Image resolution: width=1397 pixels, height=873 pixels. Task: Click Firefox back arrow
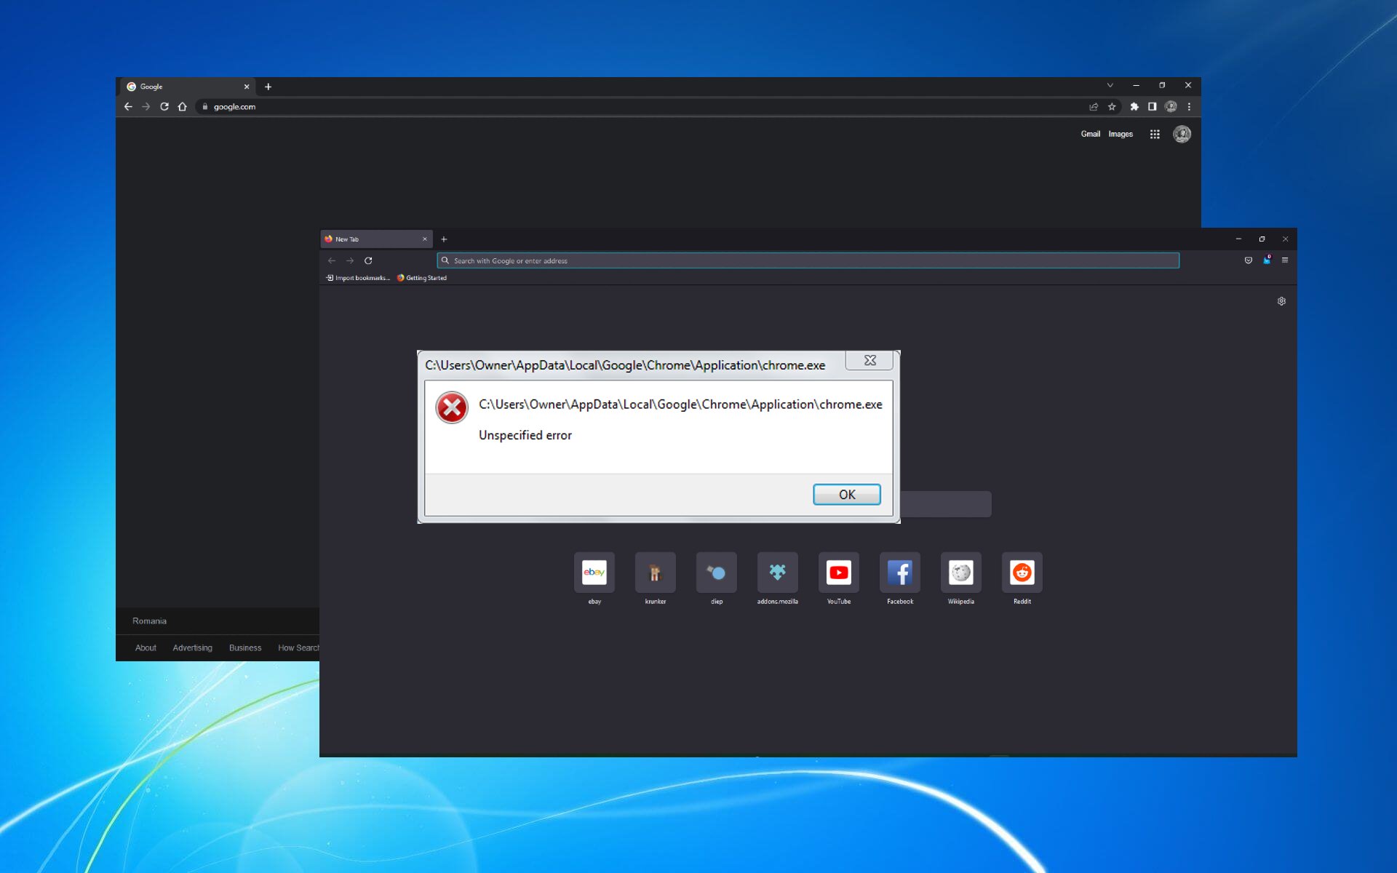pyautogui.click(x=332, y=260)
